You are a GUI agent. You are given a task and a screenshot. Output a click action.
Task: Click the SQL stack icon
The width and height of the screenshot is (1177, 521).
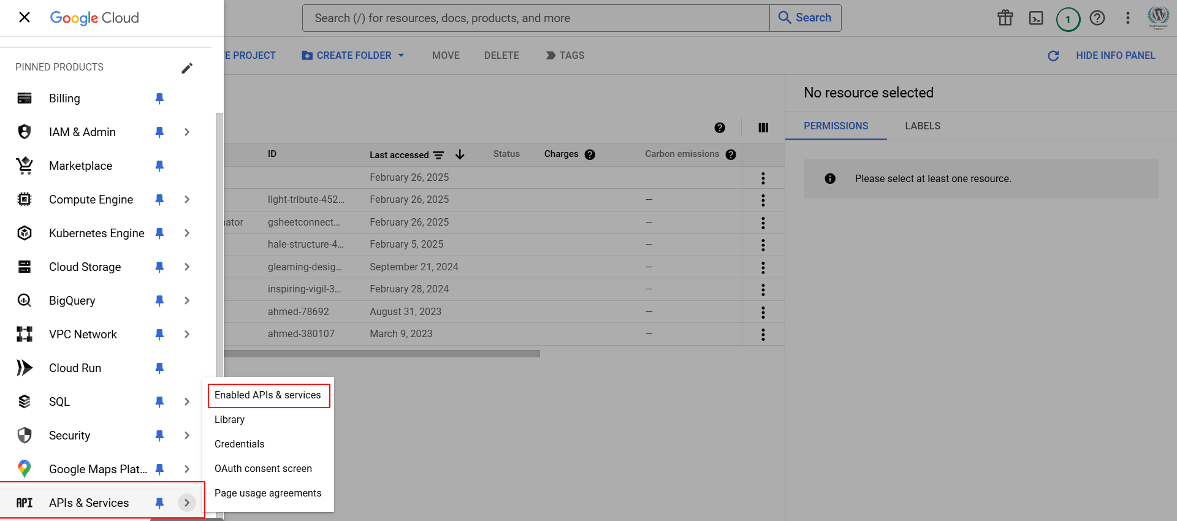[25, 401]
